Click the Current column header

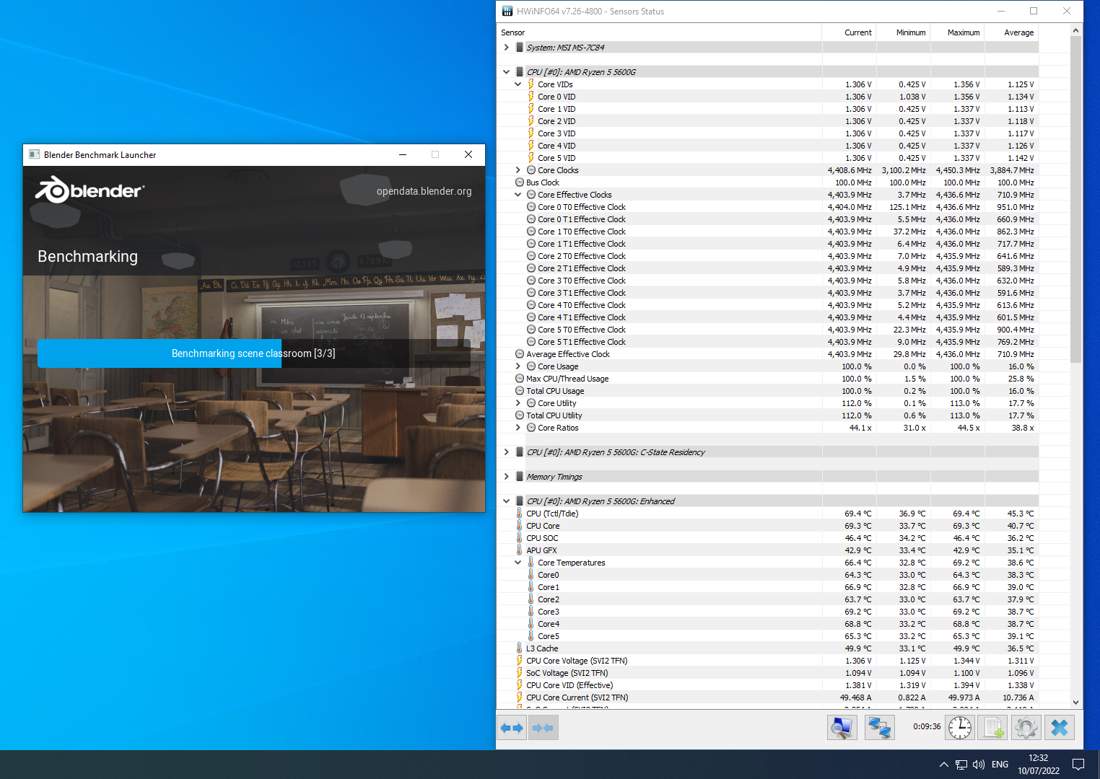pyautogui.click(x=849, y=32)
